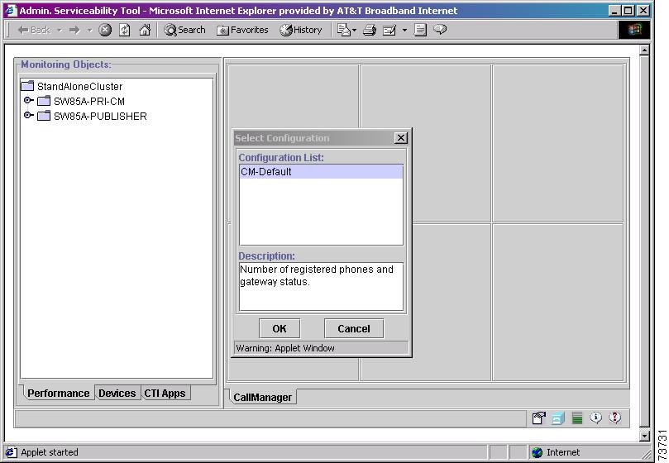This screenshot has width=669, height=463.
Task: Open the dropdown arrow beside the Forward button
Action: 89,31
